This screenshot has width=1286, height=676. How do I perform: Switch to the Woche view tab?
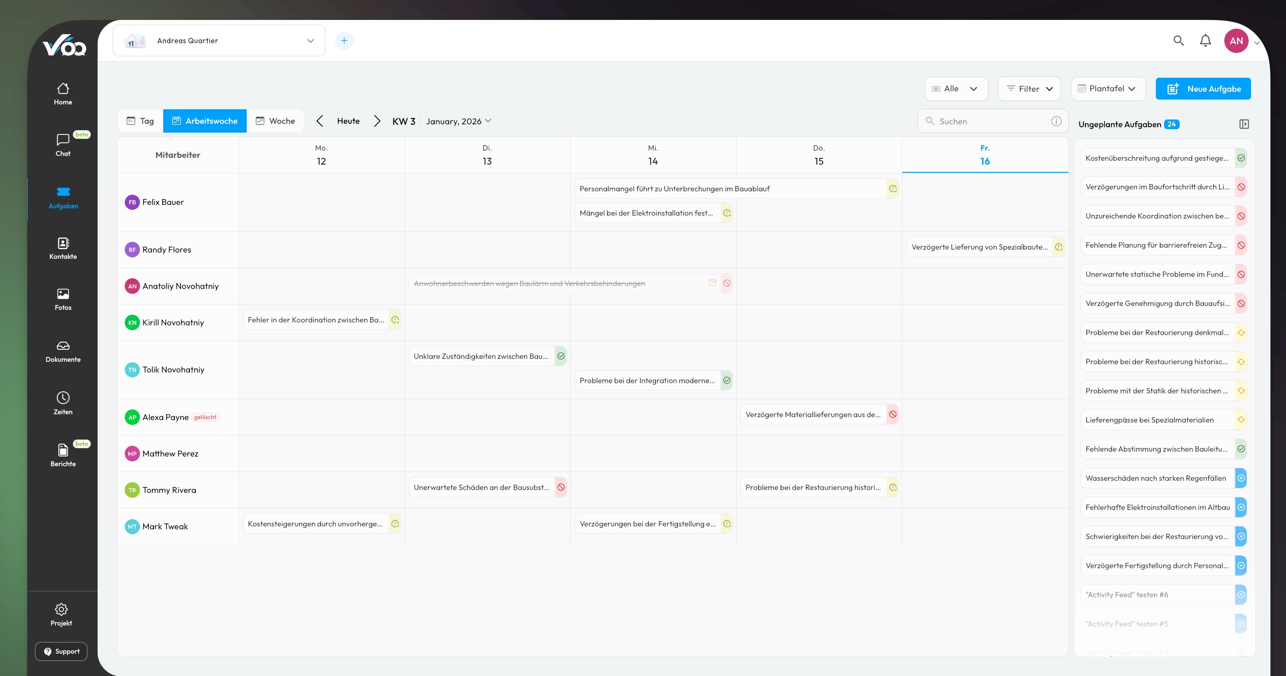click(x=275, y=121)
